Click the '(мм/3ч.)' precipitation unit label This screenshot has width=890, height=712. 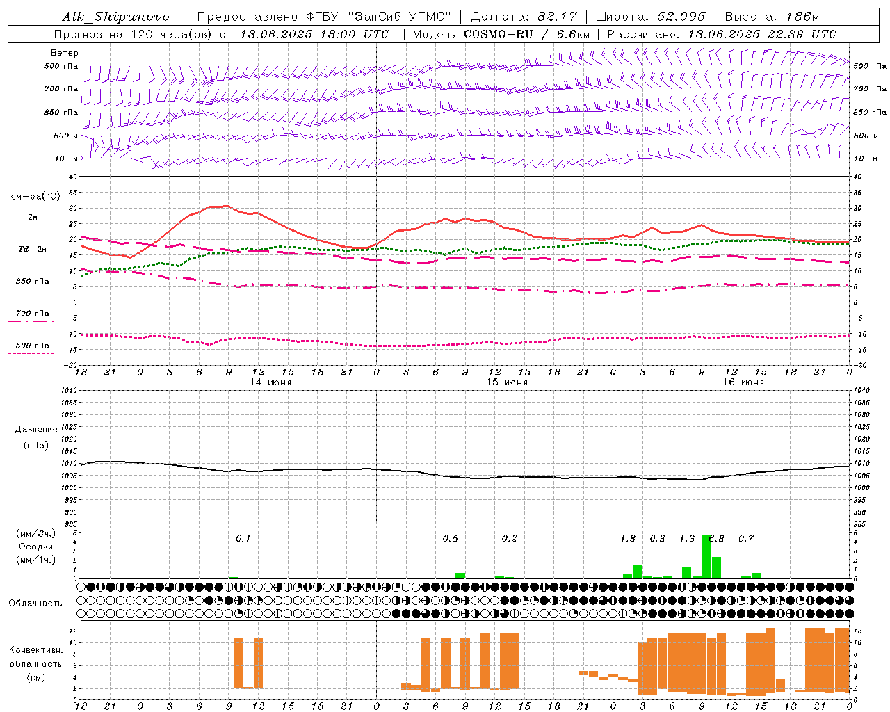[x=35, y=533]
